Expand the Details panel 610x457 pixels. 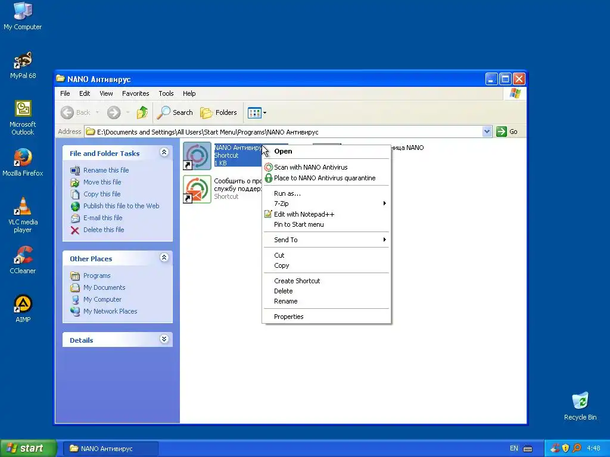click(164, 339)
